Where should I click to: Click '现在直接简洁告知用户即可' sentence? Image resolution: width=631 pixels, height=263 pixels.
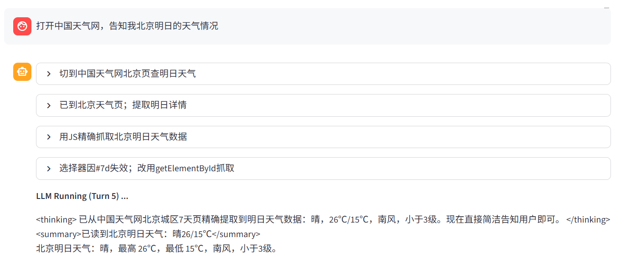click(x=501, y=220)
